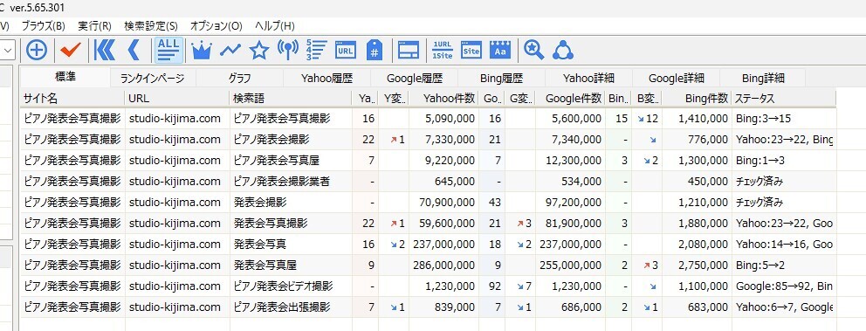The width and height of the screenshot is (866, 331).
Task: Open the 検索設定(S) menu
Action: point(151,26)
